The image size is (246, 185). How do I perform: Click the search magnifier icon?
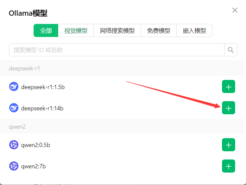point(231,50)
